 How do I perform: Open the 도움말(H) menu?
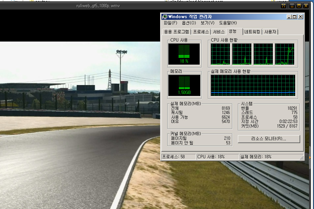pyautogui.click(x=228, y=23)
